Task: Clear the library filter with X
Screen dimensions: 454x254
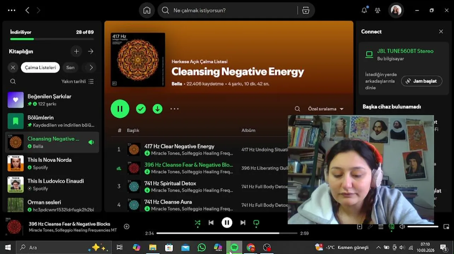Action: coord(13,67)
